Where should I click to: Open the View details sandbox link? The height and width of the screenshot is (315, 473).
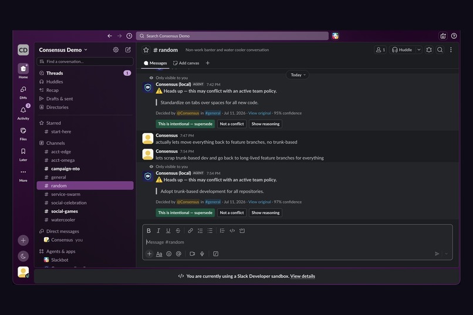point(303,276)
